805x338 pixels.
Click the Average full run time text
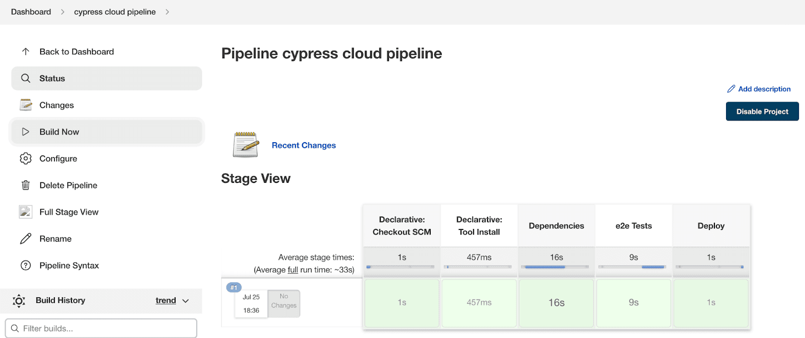coord(304,270)
